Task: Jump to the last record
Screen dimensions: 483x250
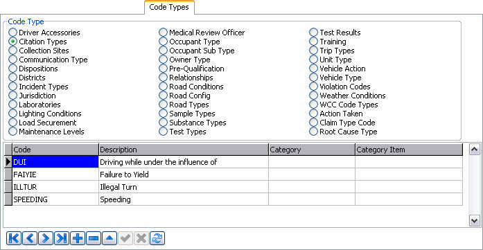Action: point(62,238)
